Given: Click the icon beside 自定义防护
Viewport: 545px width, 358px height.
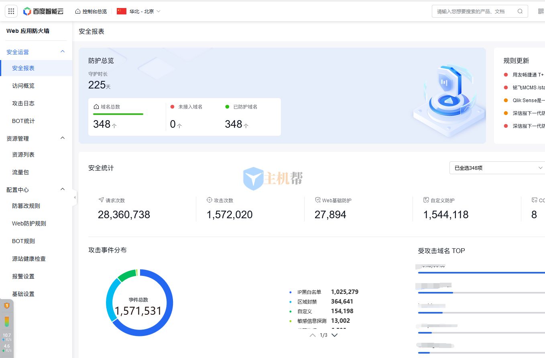Looking at the screenshot, I should (426, 200).
